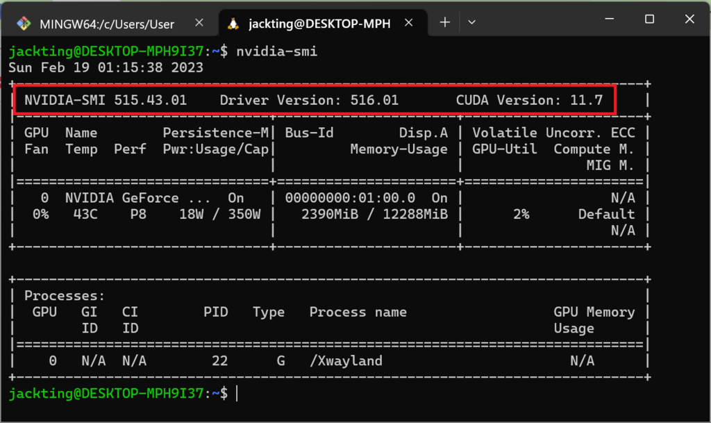Viewport: 711px width, 423px height.
Task: Open a new terminal tab
Action: pos(445,22)
